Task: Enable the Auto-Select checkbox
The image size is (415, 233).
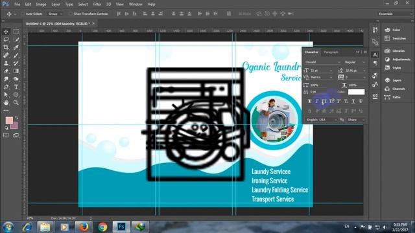Action: [23, 14]
